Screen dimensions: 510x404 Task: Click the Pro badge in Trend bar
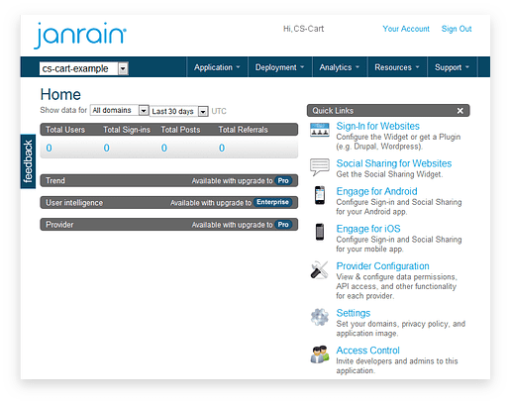tap(283, 181)
